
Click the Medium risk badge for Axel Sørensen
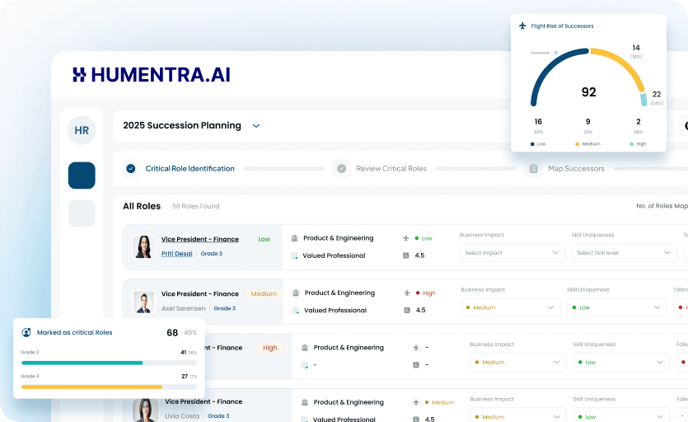[x=264, y=293]
